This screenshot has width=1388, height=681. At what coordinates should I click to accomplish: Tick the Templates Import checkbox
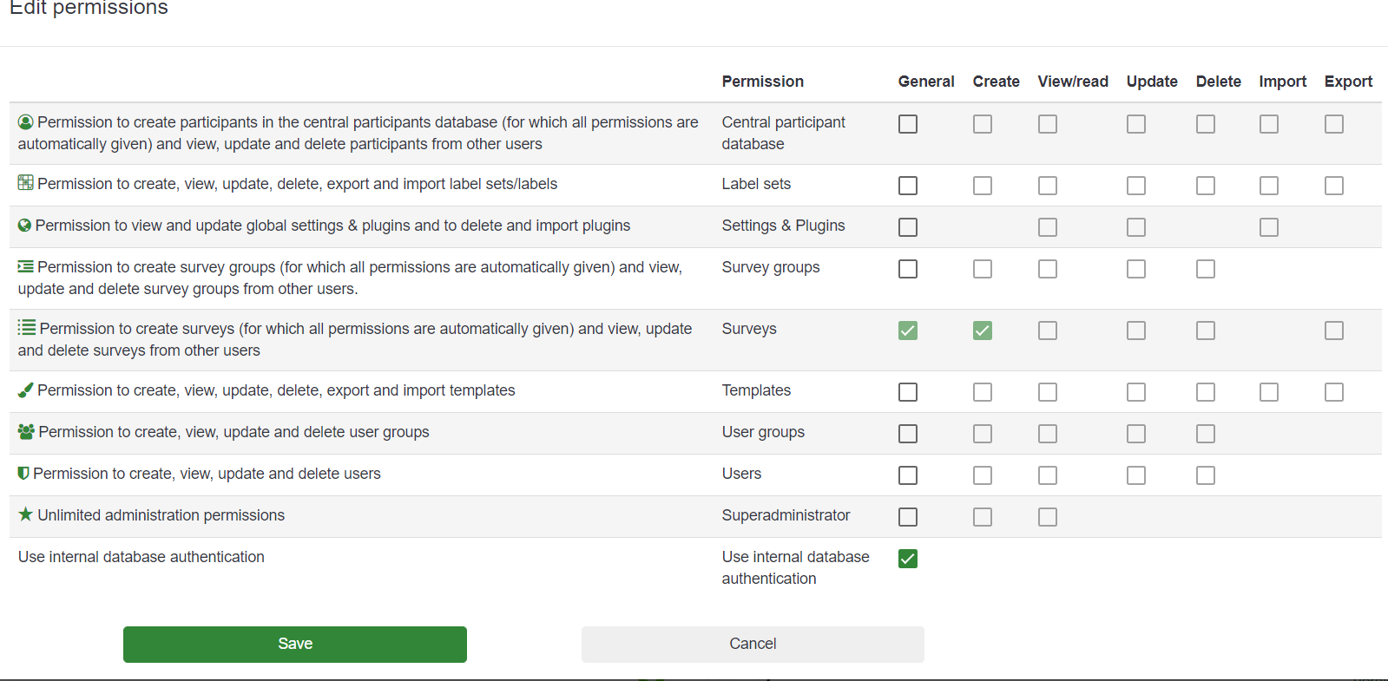pyautogui.click(x=1269, y=392)
